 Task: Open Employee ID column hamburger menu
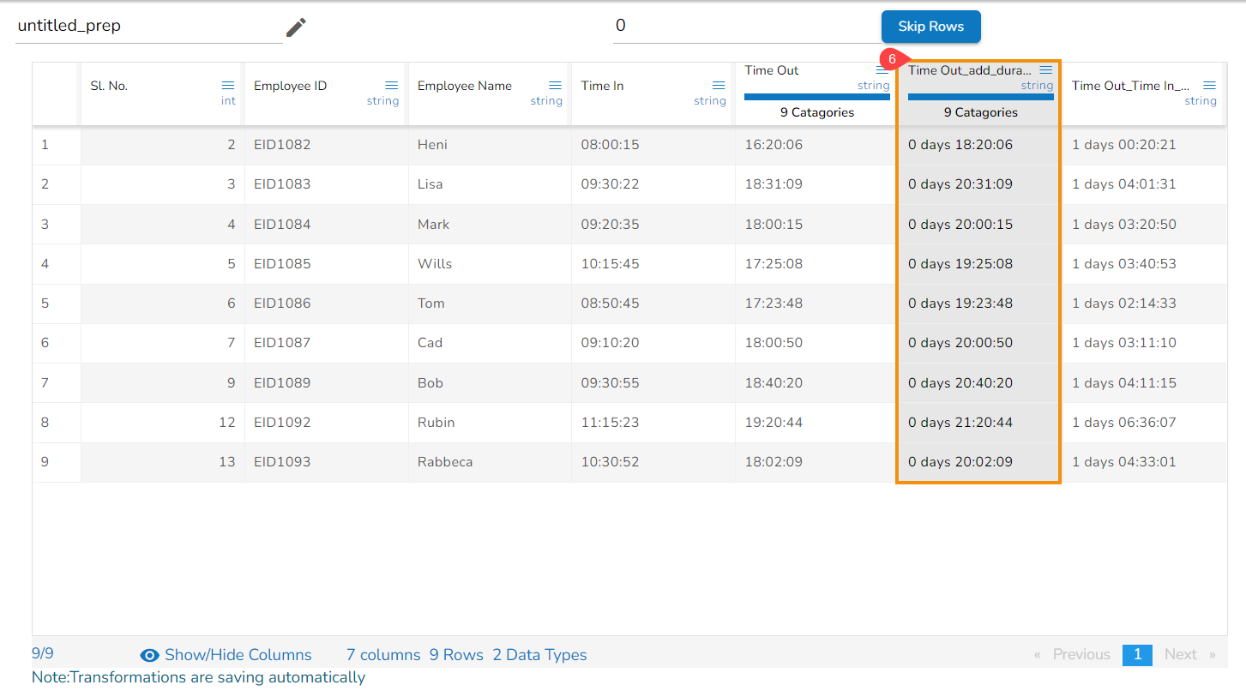(391, 85)
